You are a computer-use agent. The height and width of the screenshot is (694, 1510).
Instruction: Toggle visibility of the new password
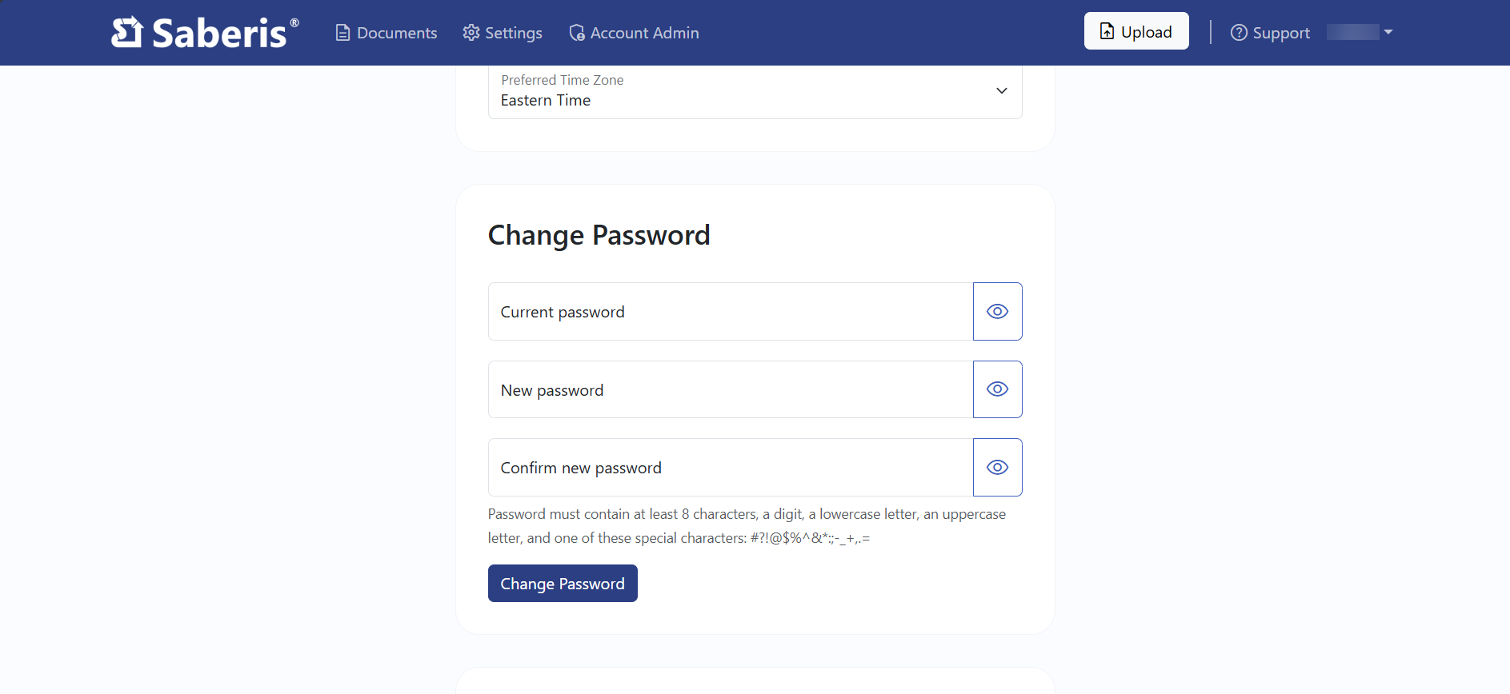click(x=997, y=389)
